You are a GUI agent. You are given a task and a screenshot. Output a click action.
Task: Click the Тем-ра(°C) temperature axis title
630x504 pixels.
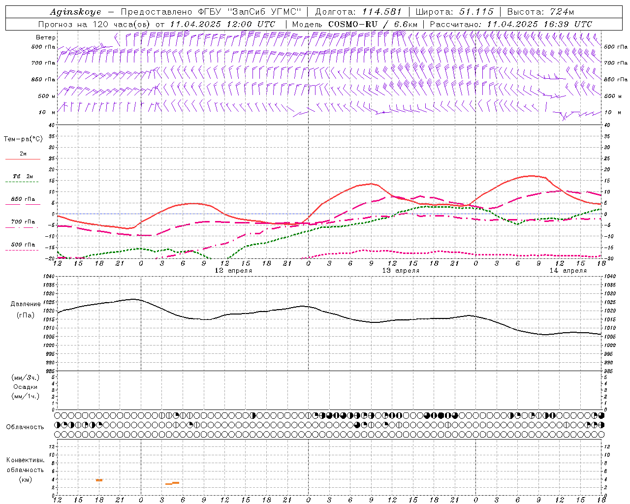tap(23, 139)
